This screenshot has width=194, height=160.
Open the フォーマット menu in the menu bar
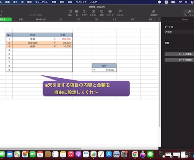pos(41,2)
